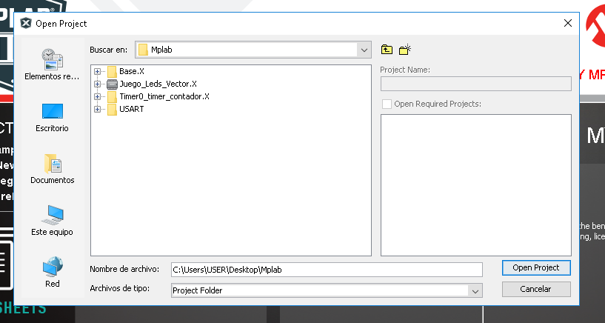The height and width of the screenshot is (323, 605).
Task: Open Elementos recientes shortcut
Action: [52, 64]
